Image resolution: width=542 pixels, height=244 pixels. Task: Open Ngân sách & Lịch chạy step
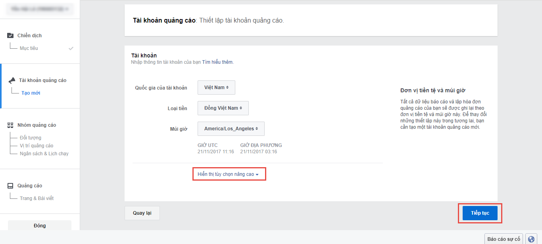[x=44, y=154]
